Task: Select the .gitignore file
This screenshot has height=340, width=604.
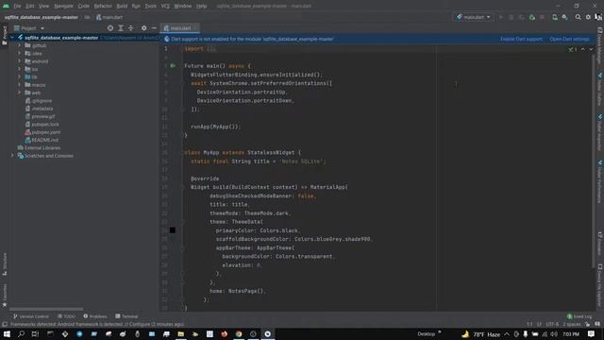Action: click(x=39, y=101)
